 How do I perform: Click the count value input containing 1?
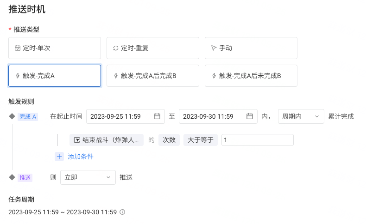[x=258, y=140]
